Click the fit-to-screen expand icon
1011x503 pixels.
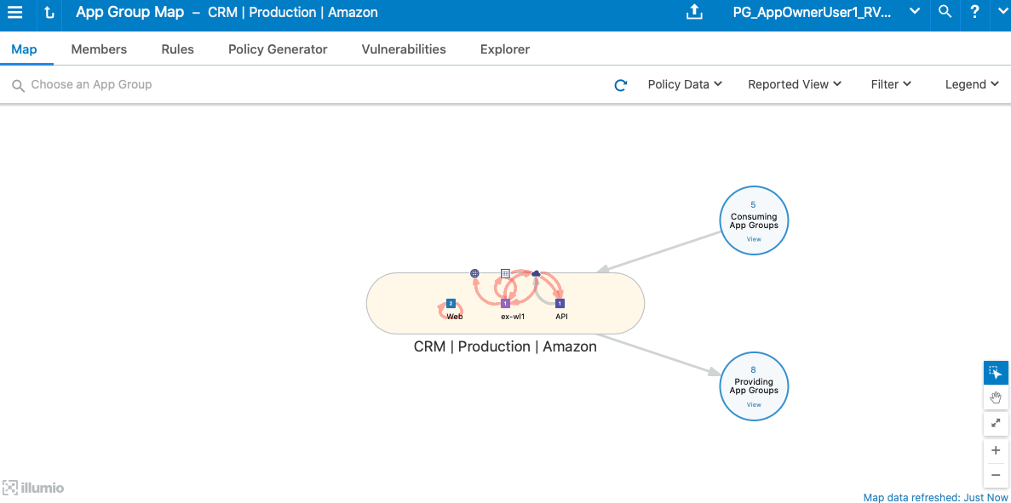996,423
